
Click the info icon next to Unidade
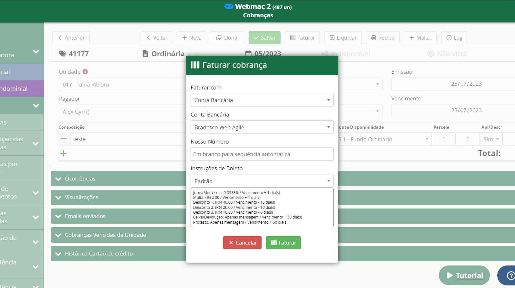(85, 72)
